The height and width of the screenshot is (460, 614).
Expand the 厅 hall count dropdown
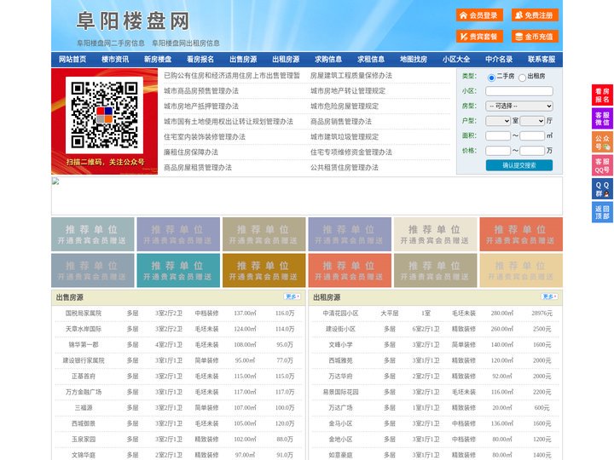[x=532, y=121]
